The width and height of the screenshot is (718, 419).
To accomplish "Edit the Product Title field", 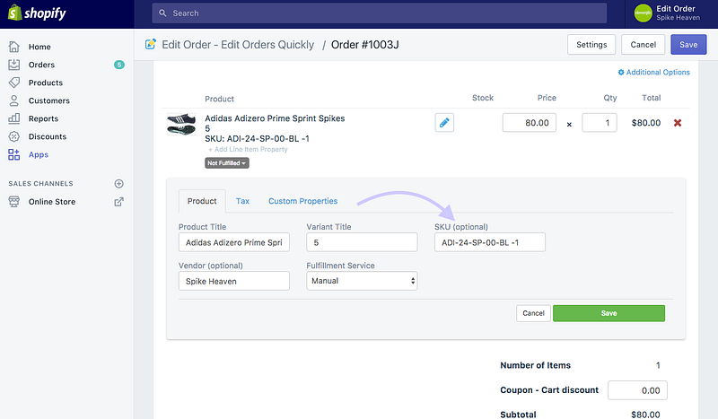I will point(234,242).
